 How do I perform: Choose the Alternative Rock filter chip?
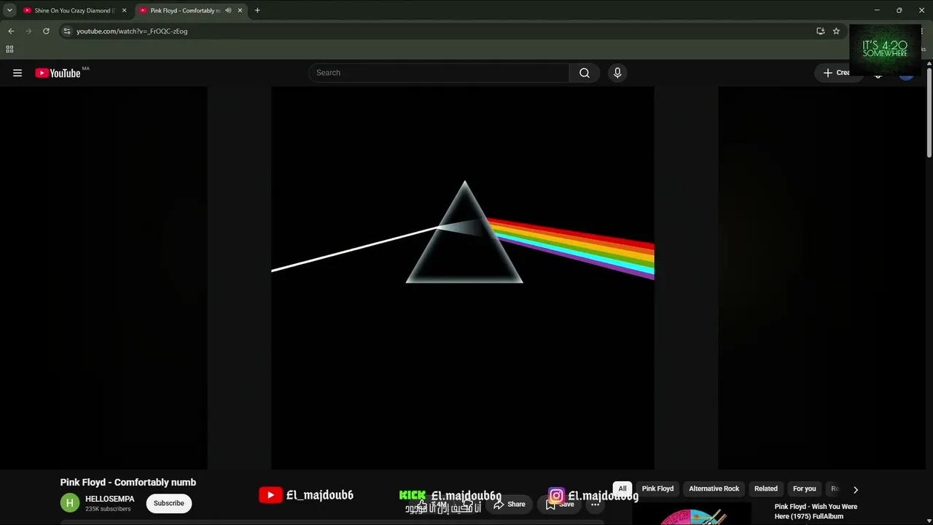point(714,489)
